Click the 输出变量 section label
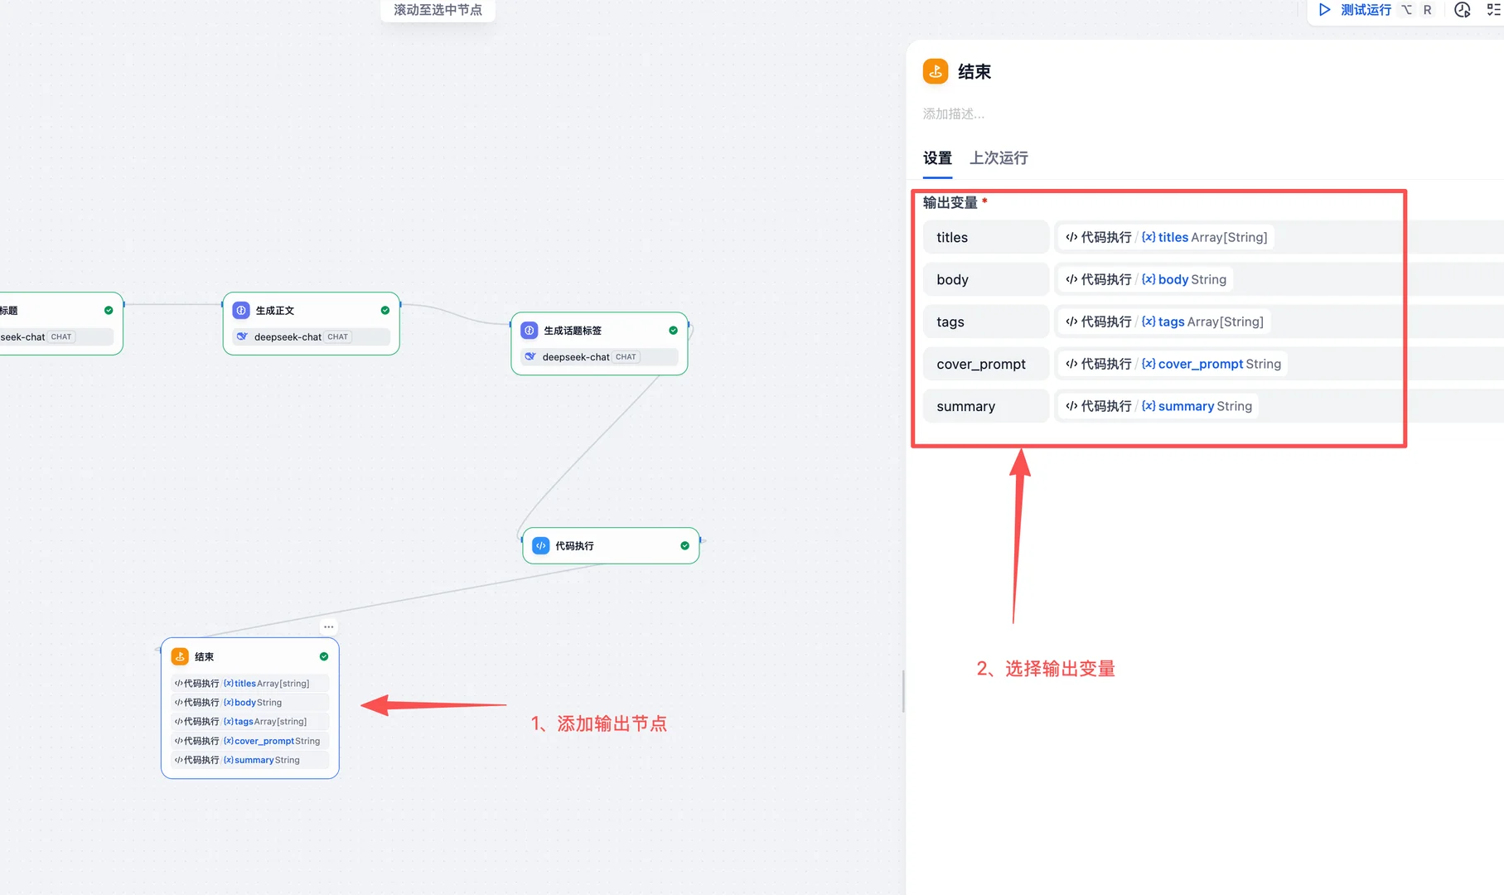Viewport: 1504px width, 895px height. click(x=950, y=202)
